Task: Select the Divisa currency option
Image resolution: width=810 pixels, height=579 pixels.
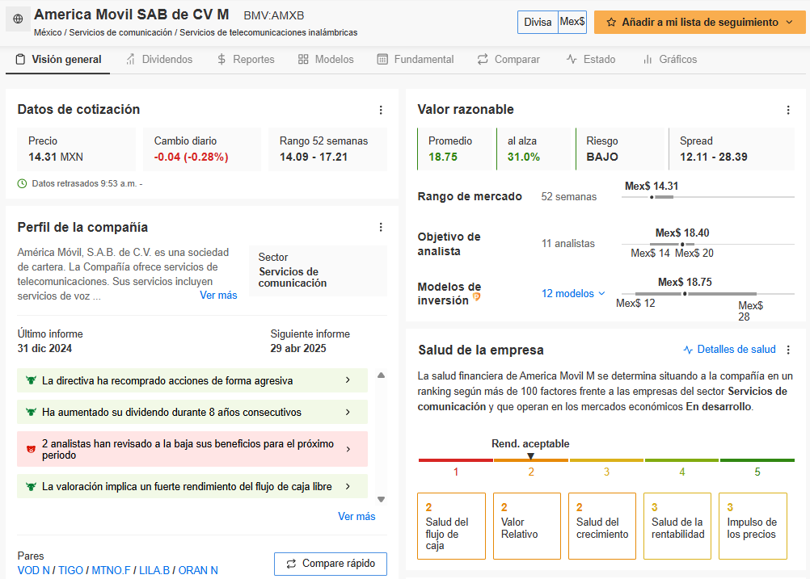Action: coord(538,22)
